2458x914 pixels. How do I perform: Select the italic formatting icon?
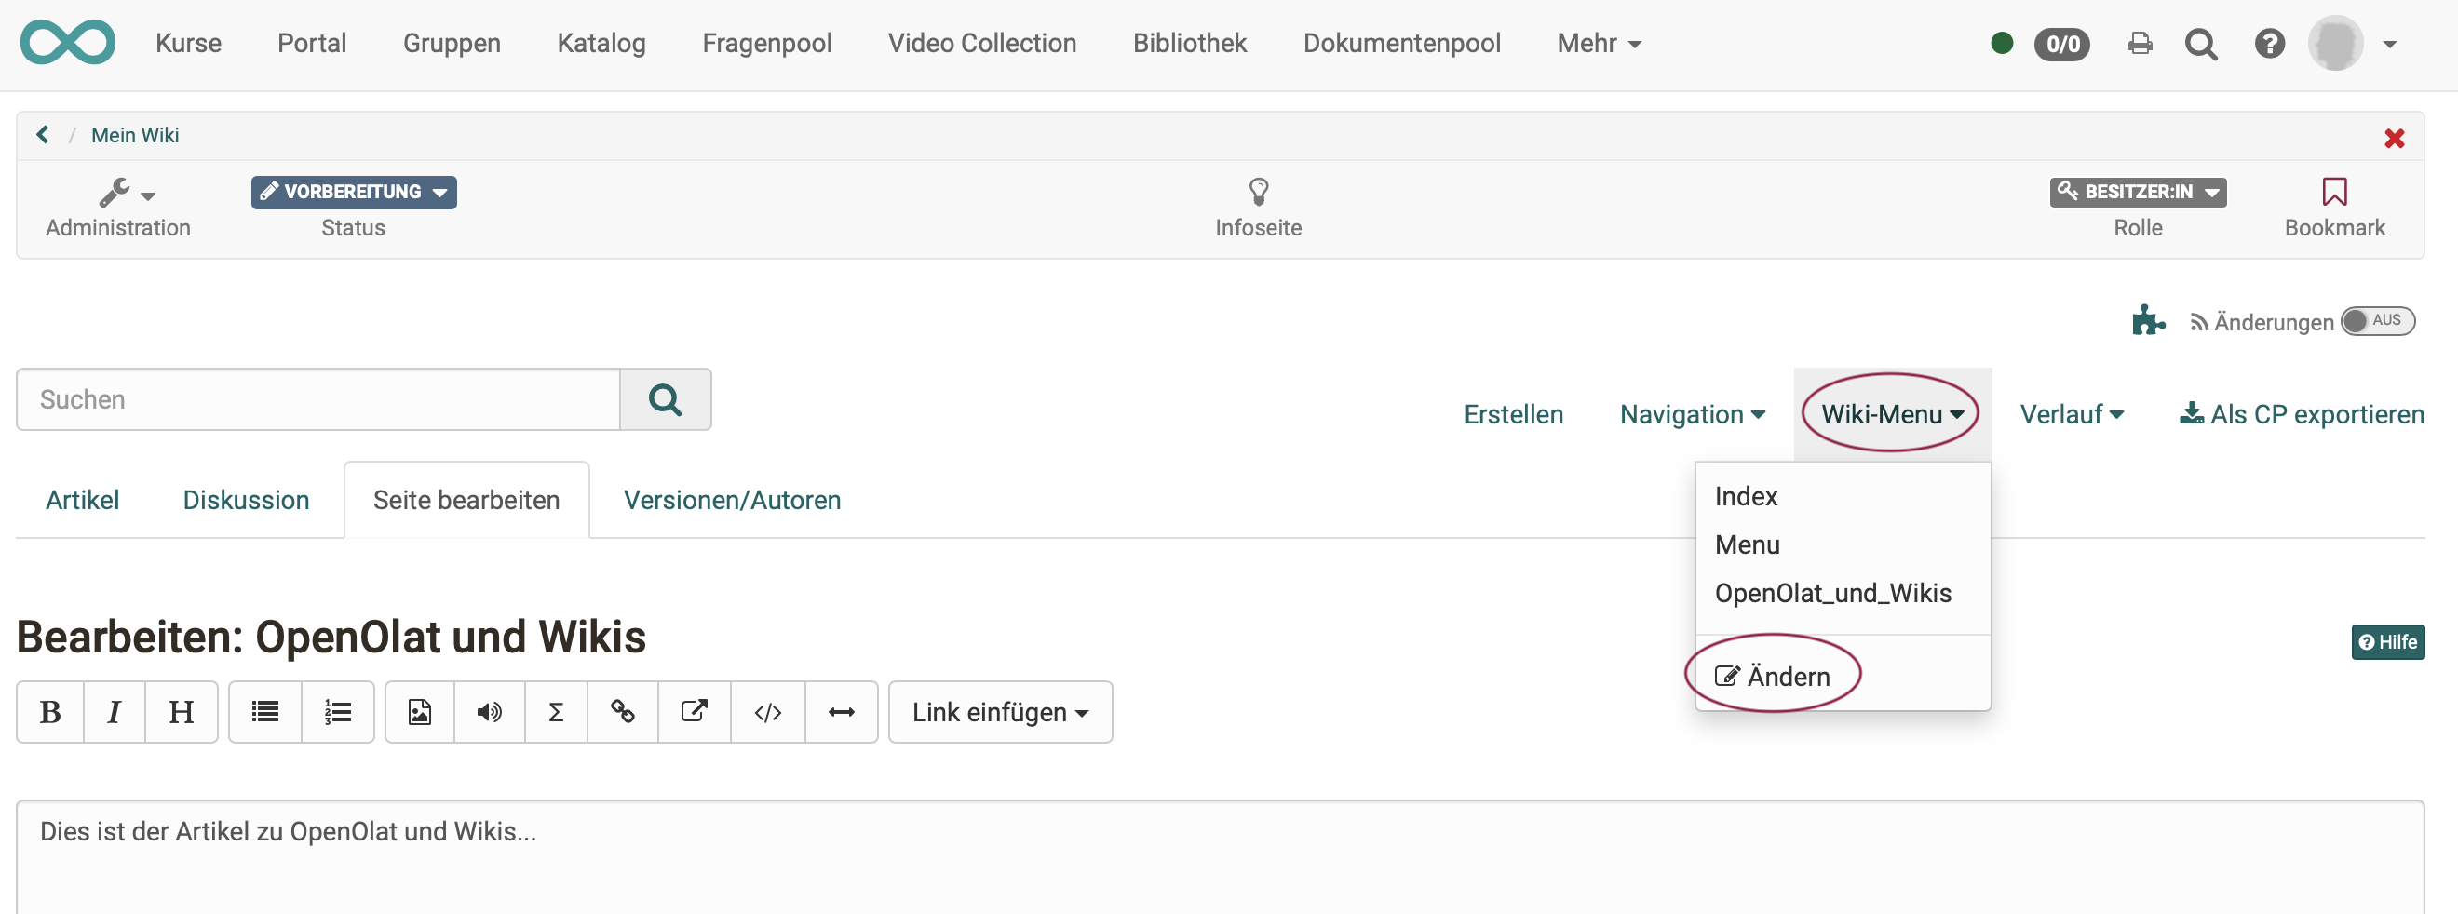tap(114, 712)
